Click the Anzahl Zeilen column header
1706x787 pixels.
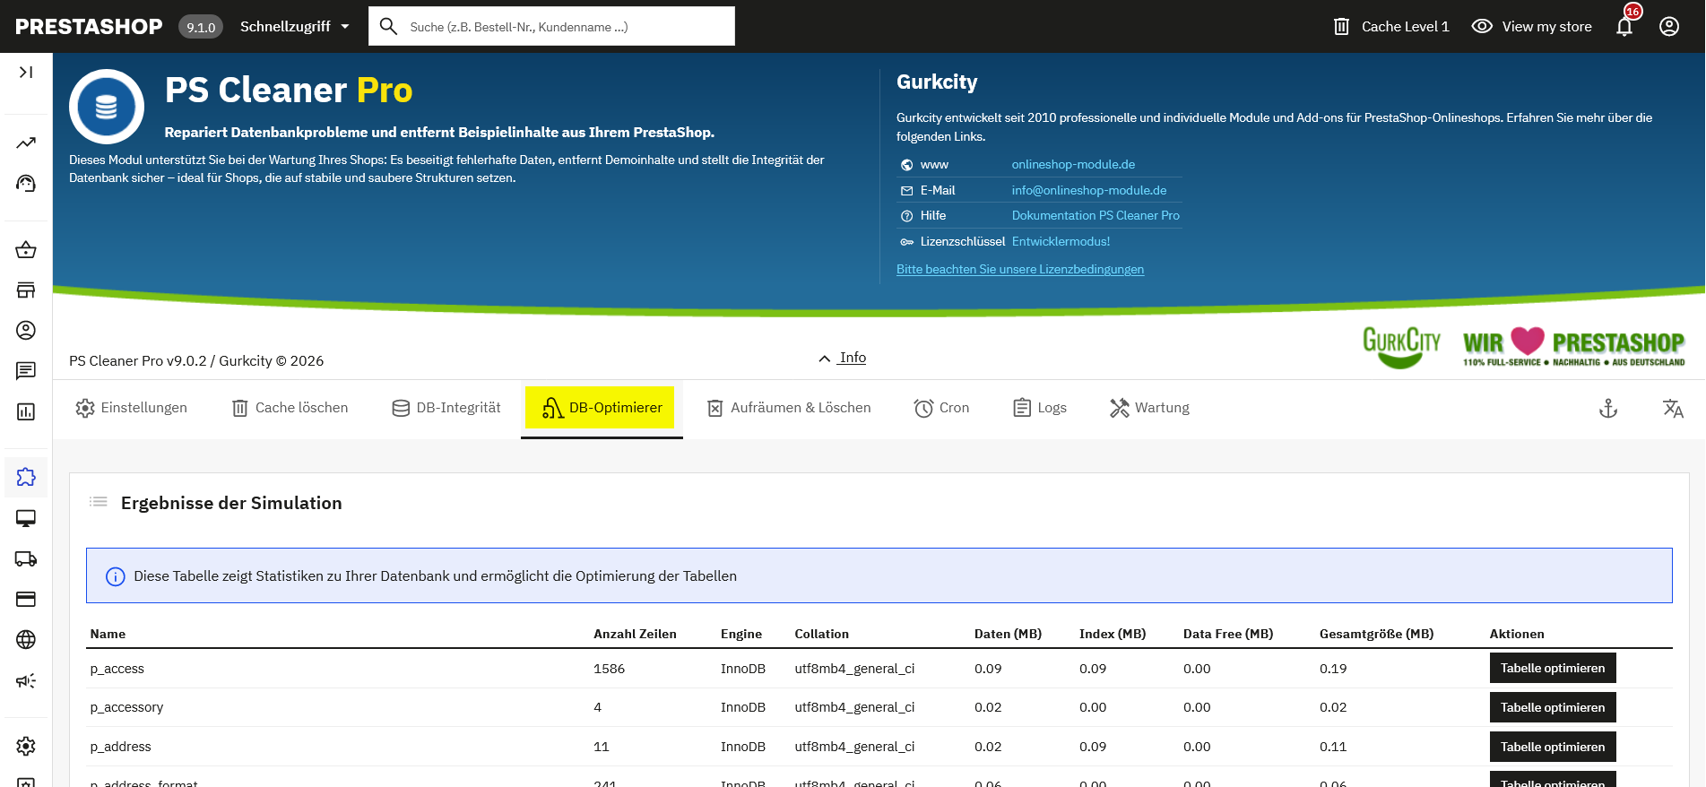(x=635, y=634)
